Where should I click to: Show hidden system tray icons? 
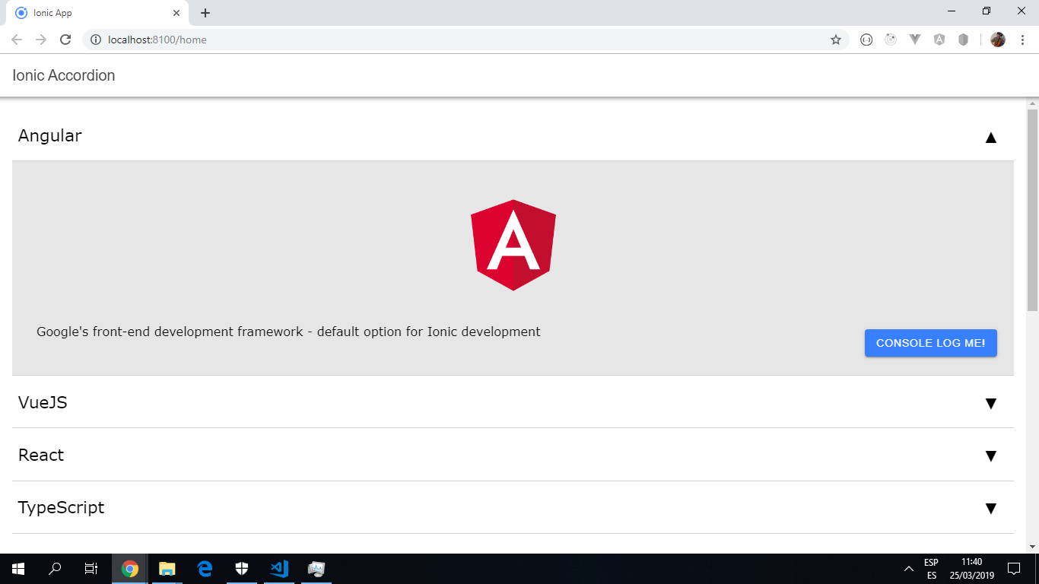click(x=908, y=569)
